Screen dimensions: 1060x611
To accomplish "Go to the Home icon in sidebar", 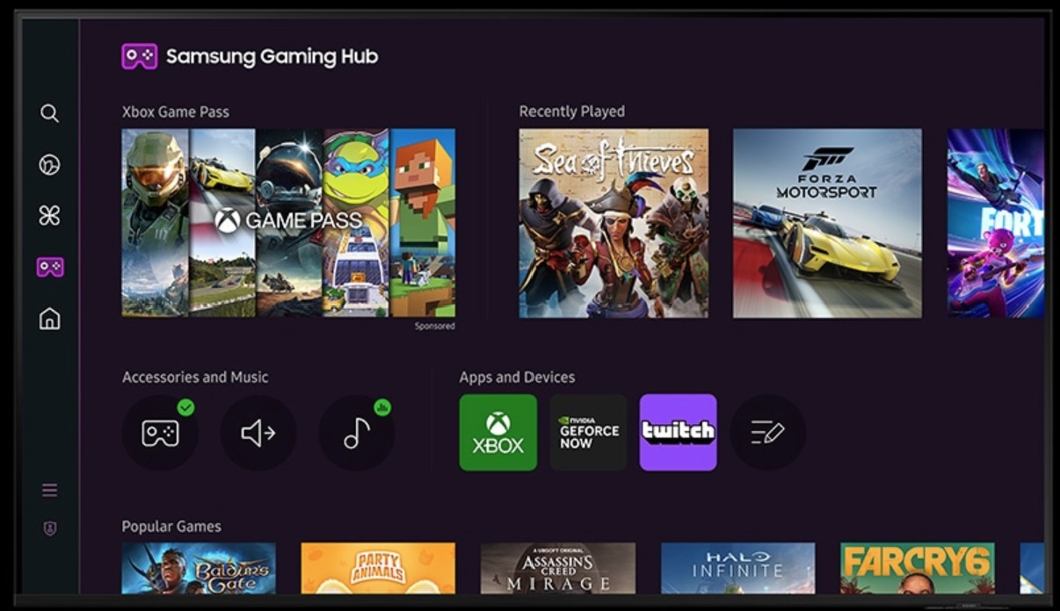I will [x=49, y=318].
